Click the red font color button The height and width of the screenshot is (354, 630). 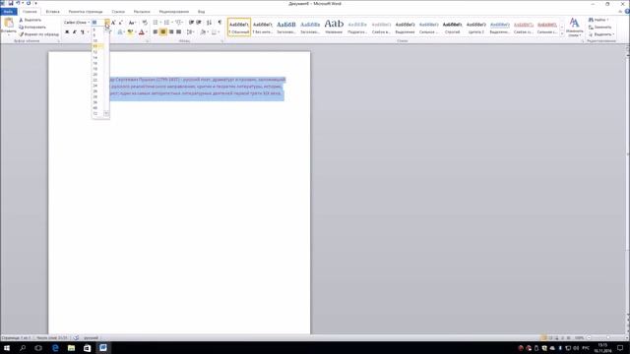(x=141, y=31)
